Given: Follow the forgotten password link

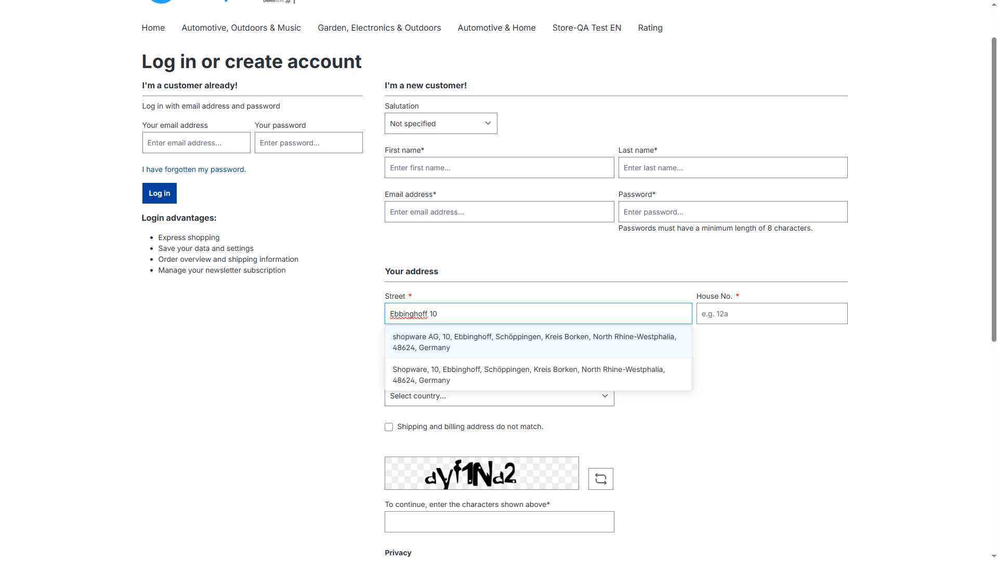Looking at the screenshot, I should [194, 169].
